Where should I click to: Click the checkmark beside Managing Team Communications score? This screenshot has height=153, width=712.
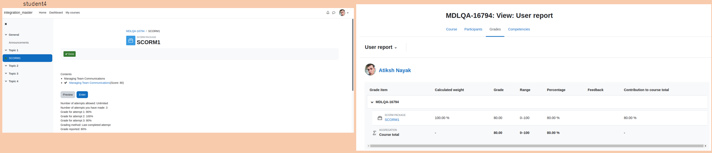[x=66, y=83]
